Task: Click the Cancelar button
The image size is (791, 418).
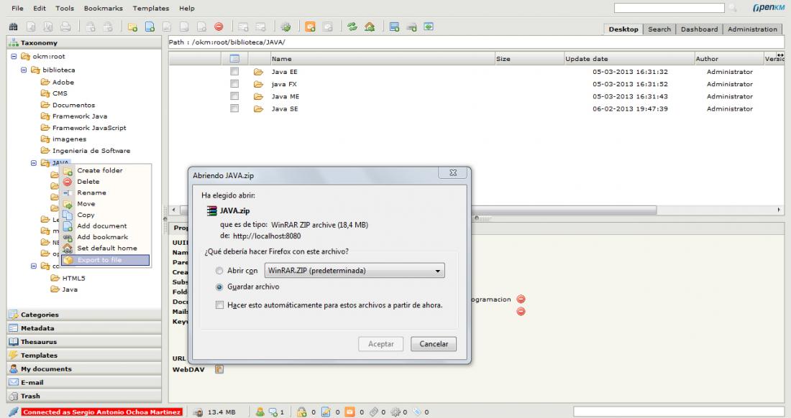Action: click(x=434, y=344)
